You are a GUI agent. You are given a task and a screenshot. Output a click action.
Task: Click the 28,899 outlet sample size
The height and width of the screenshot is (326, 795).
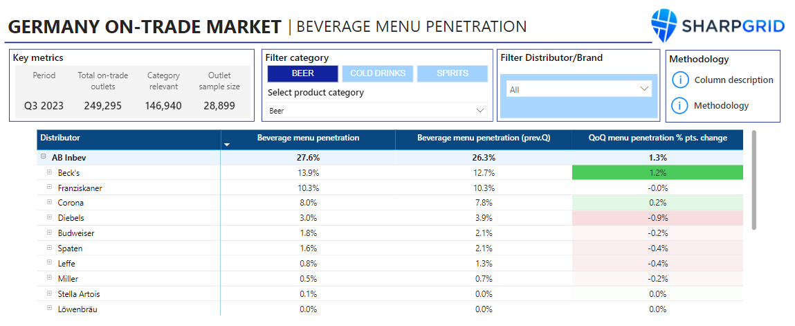pos(219,106)
